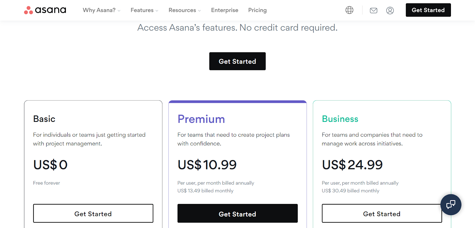
Task: Click the Business plan heading
Action: point(340,119)
